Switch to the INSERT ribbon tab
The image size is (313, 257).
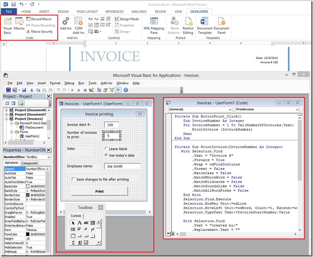point(44,12)
